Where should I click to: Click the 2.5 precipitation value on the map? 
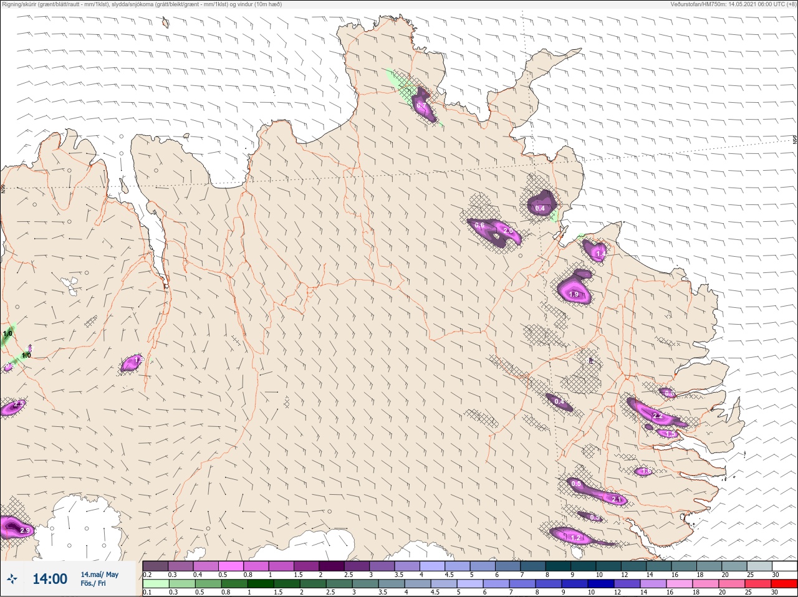(18, 404)
